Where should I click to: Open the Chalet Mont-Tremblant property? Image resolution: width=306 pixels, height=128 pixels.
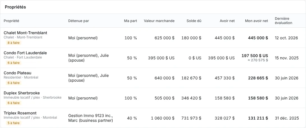[x=25, y=33]
